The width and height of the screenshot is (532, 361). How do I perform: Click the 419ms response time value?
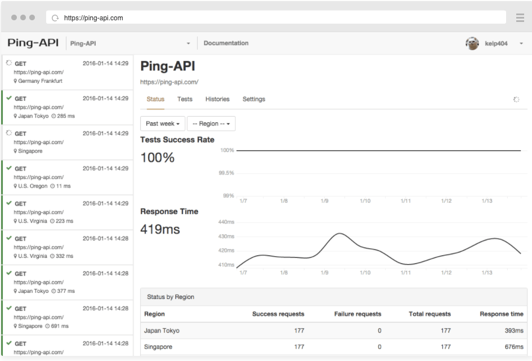[160, 229]
